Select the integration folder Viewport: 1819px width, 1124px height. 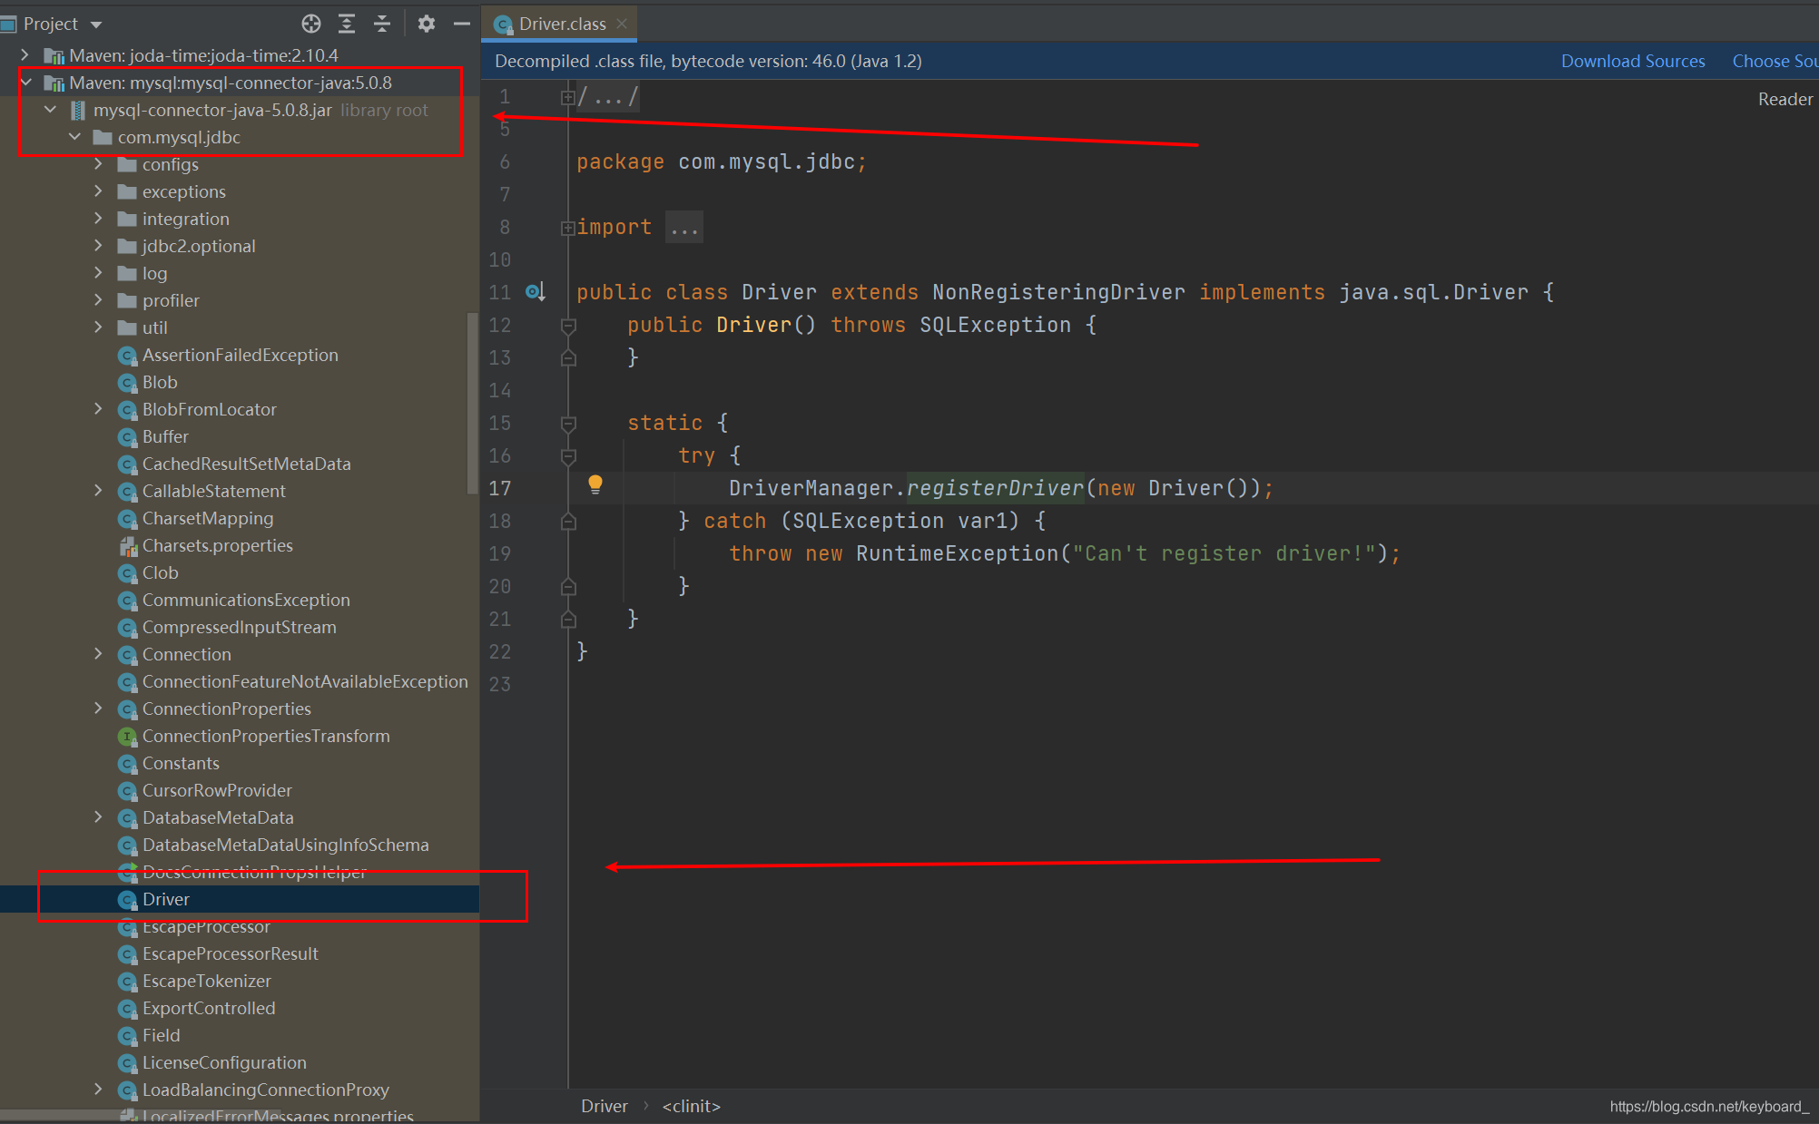pos(185,219)
